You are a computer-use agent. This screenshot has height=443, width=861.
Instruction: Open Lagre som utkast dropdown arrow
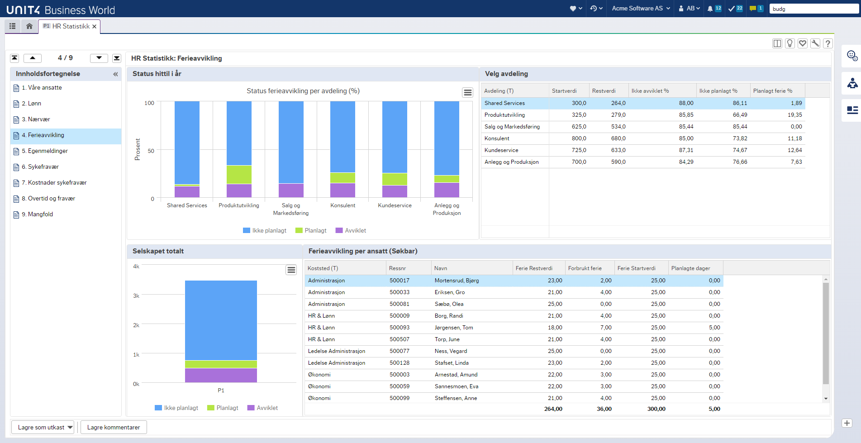(x=70, y=427)
